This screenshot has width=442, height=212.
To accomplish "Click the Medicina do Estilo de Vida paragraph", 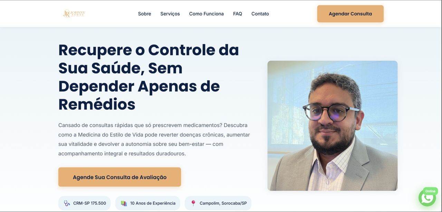I will pos(154,139).
